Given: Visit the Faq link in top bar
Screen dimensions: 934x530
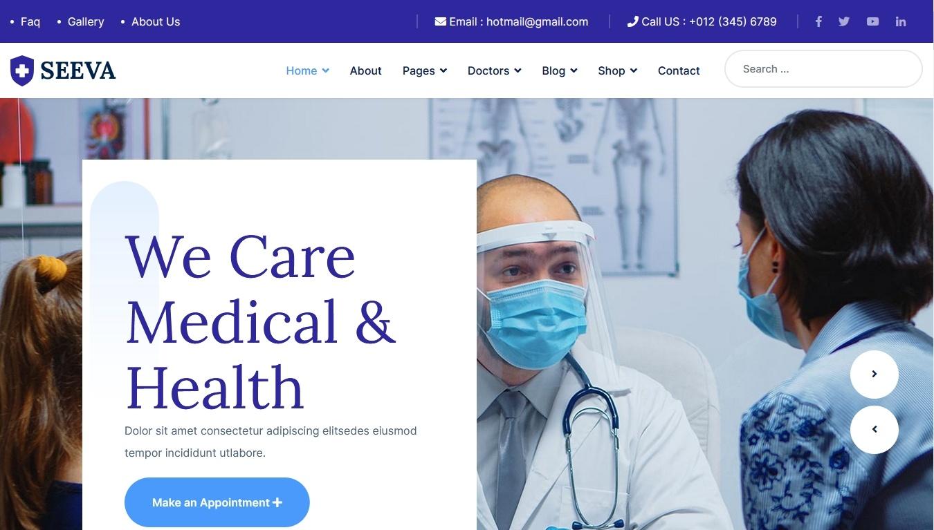Looking at the screenshot, I should pos(30,21).
